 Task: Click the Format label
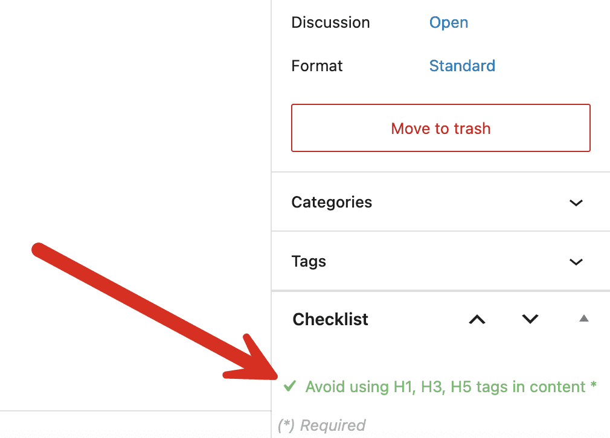pyautogui.click(x=317, y=66)
